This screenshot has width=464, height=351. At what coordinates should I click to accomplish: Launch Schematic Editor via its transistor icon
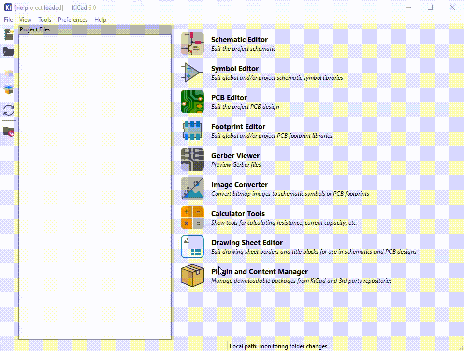pyautogui.click(x=192, y=44)
